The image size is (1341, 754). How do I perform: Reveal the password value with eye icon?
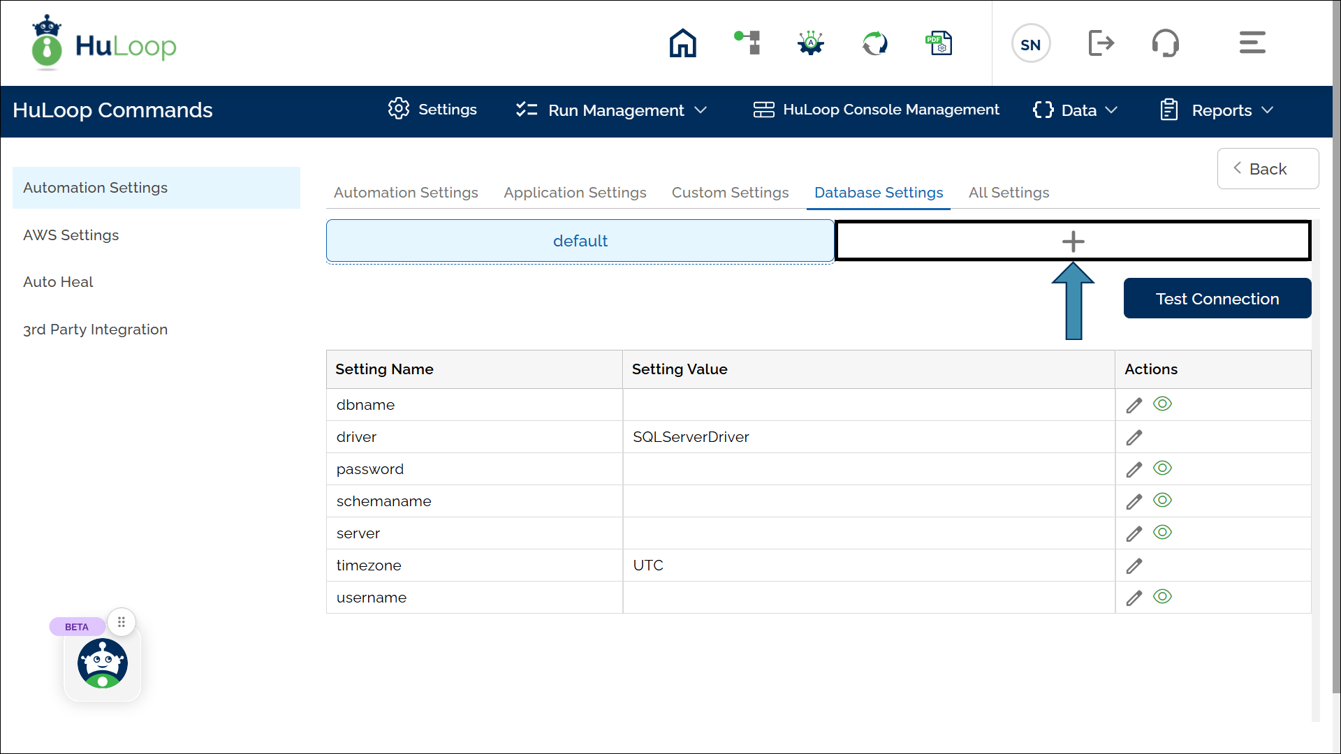pos(1162,468)
